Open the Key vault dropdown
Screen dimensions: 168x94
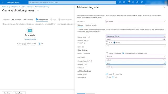point(136,63)
